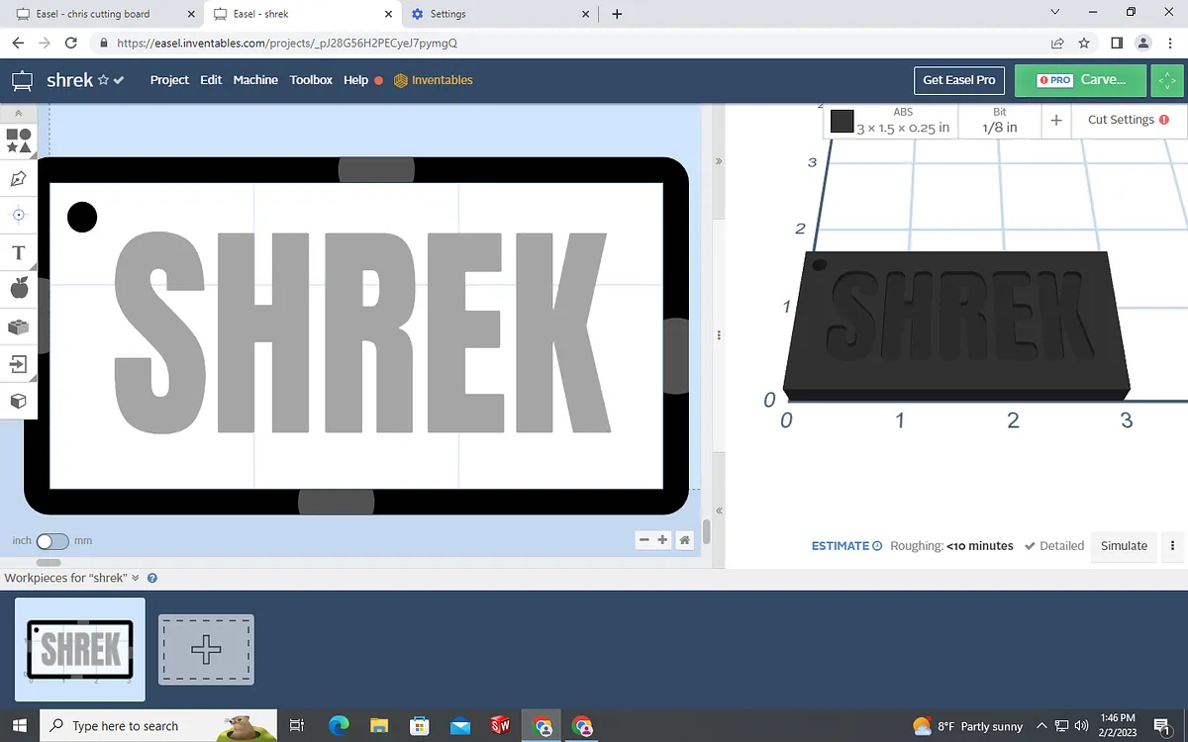
Task: Toggle inch/mm unit switch
Action: (52, 541)
